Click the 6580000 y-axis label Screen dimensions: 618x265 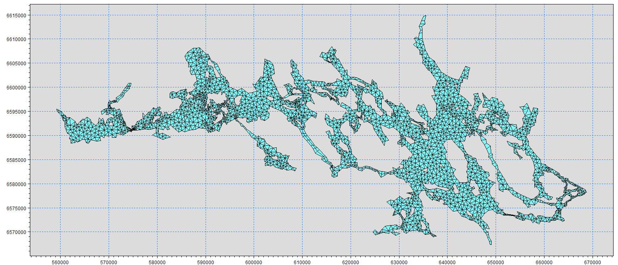click(16, 184)
